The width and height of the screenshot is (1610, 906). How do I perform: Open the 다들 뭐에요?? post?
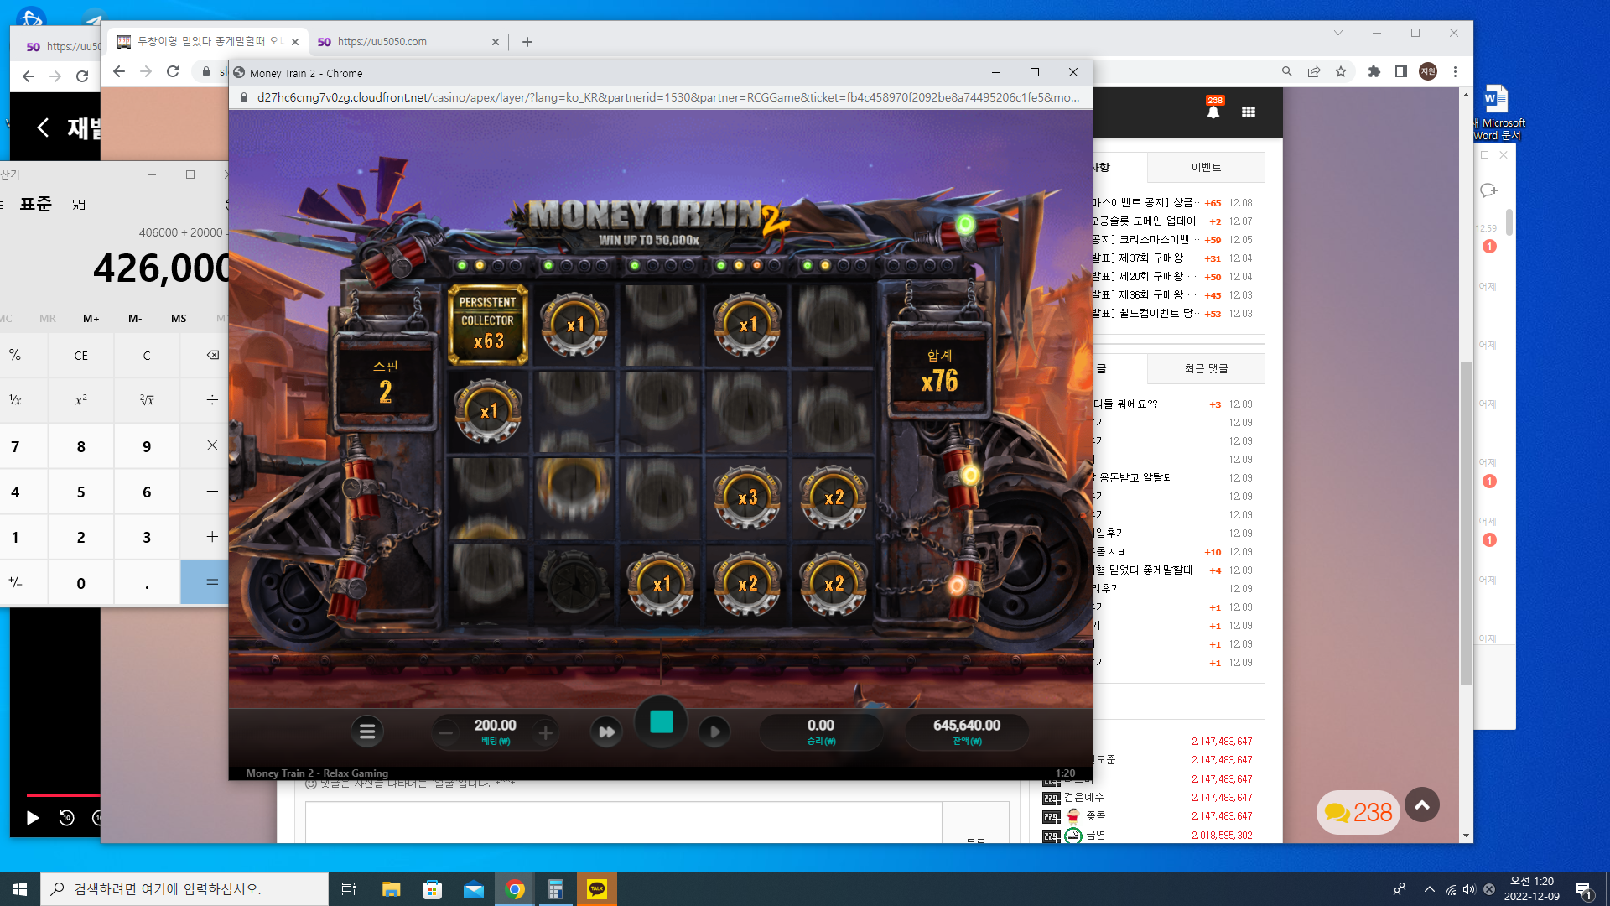tap(1125, 404)
